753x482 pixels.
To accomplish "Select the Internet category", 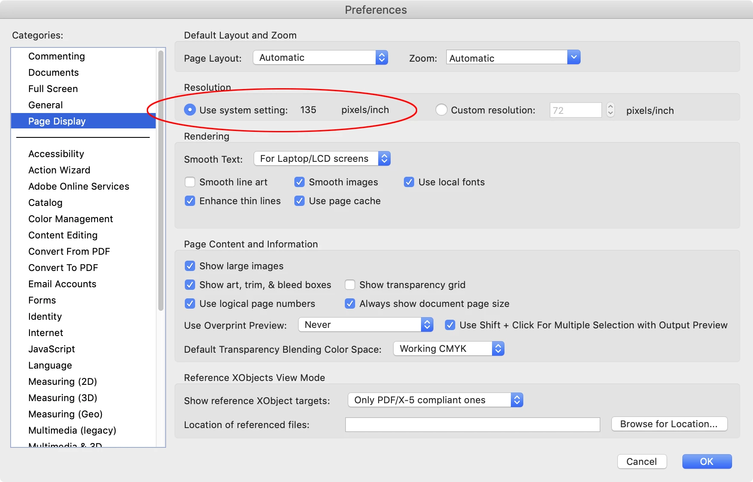I will point(83,333).
